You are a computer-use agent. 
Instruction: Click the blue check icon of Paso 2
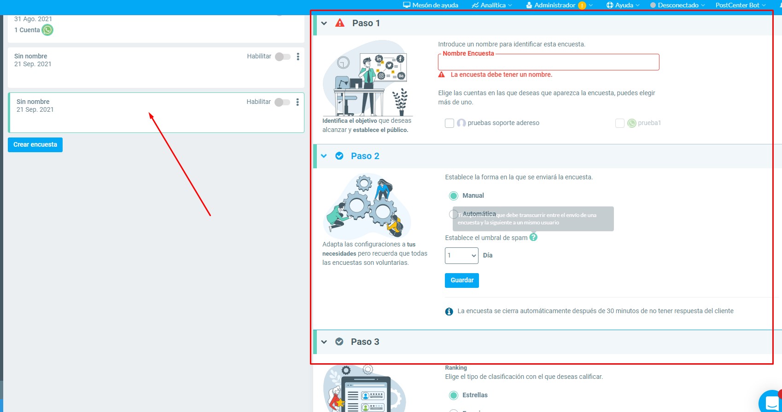tap(339, 156)
